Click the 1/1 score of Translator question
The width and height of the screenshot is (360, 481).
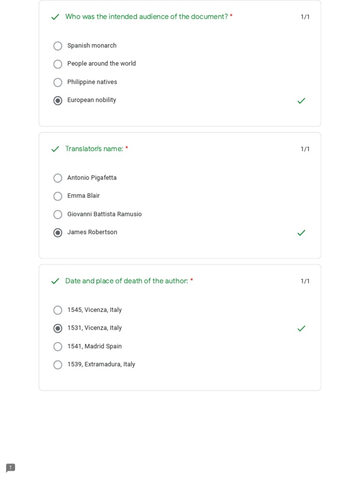[305, 149]
